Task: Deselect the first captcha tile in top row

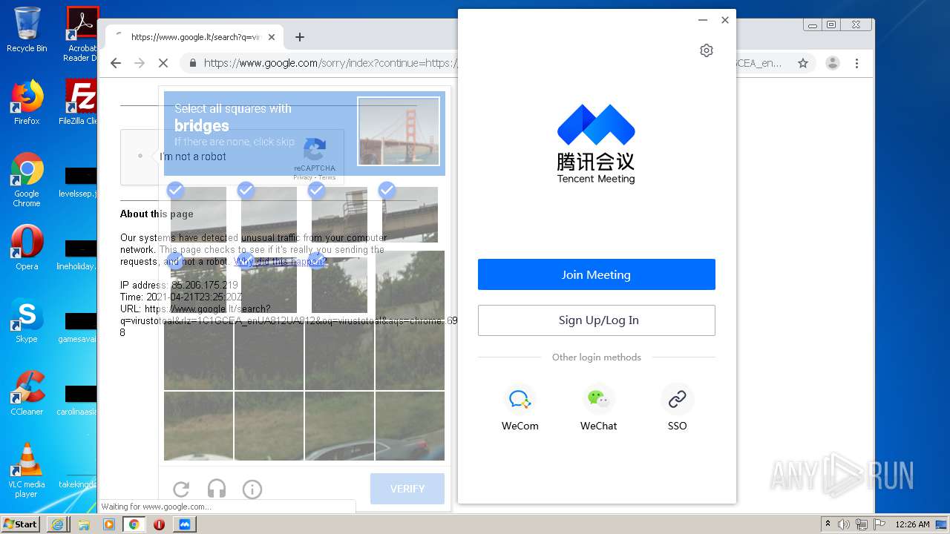Action: click(198, 214)
